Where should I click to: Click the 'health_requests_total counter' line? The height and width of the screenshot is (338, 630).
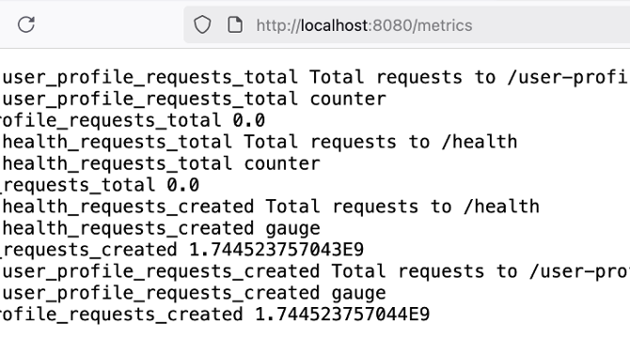pyautogui.click(x=161, y=163)
